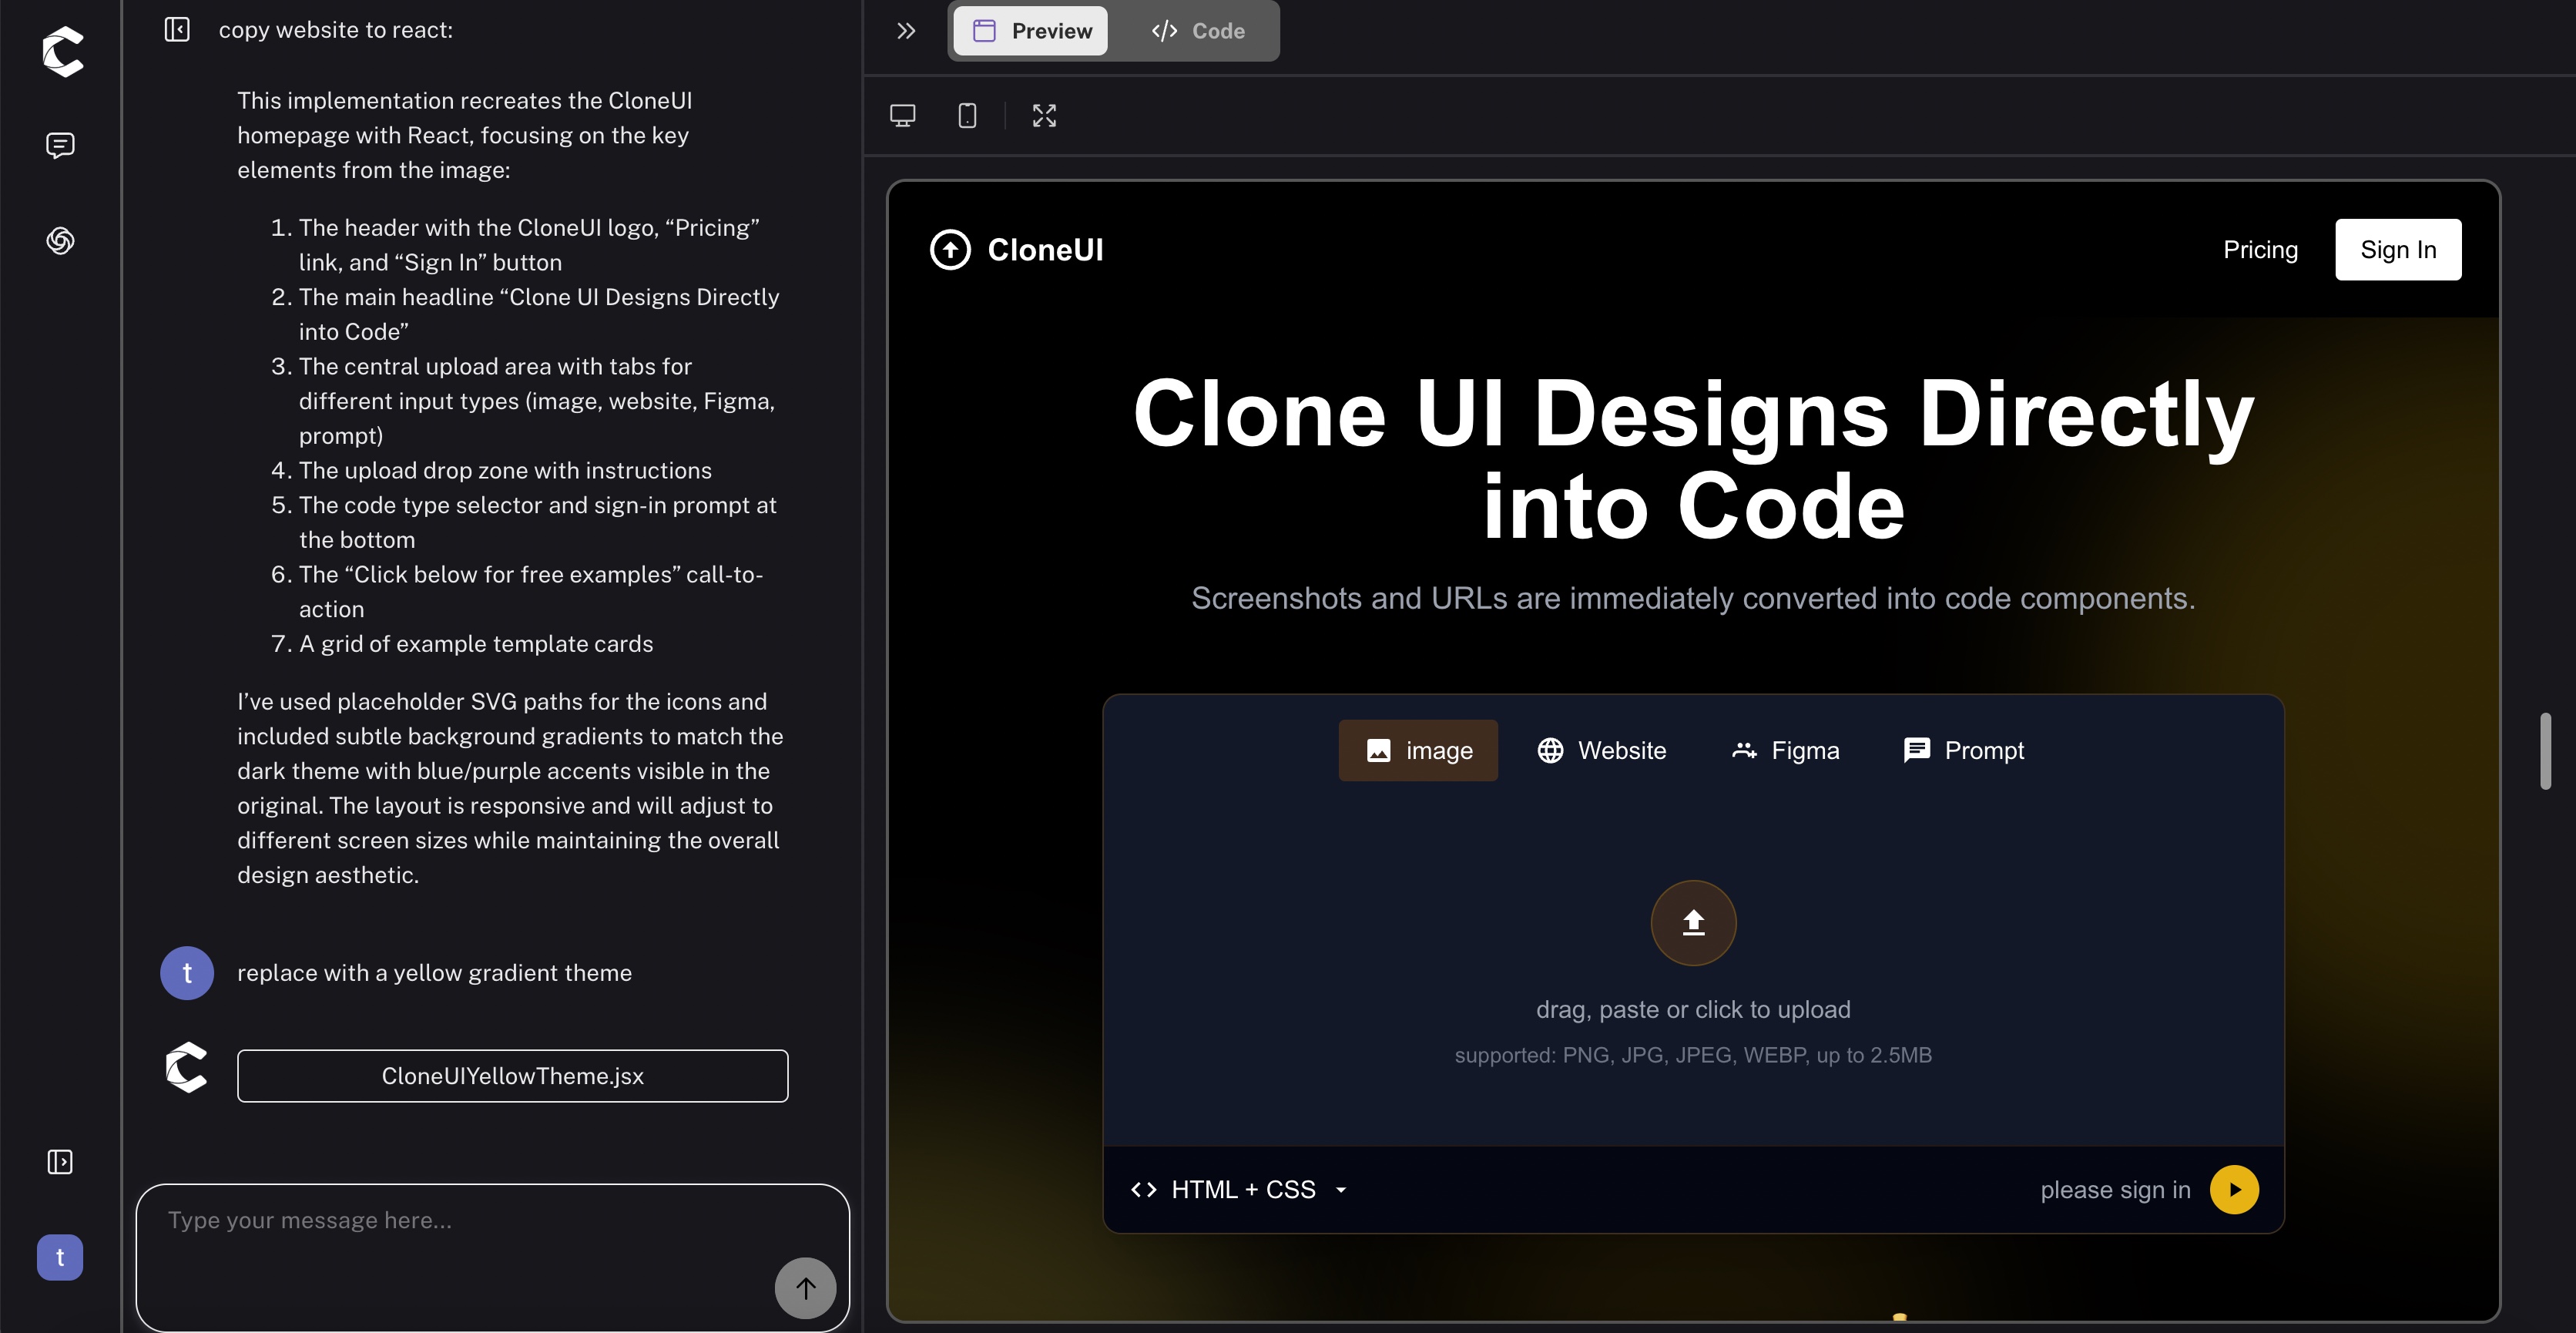This screenshot has height=1333, width=2576.
Task: Select the Figma tab
Action: coord(1785,750)
